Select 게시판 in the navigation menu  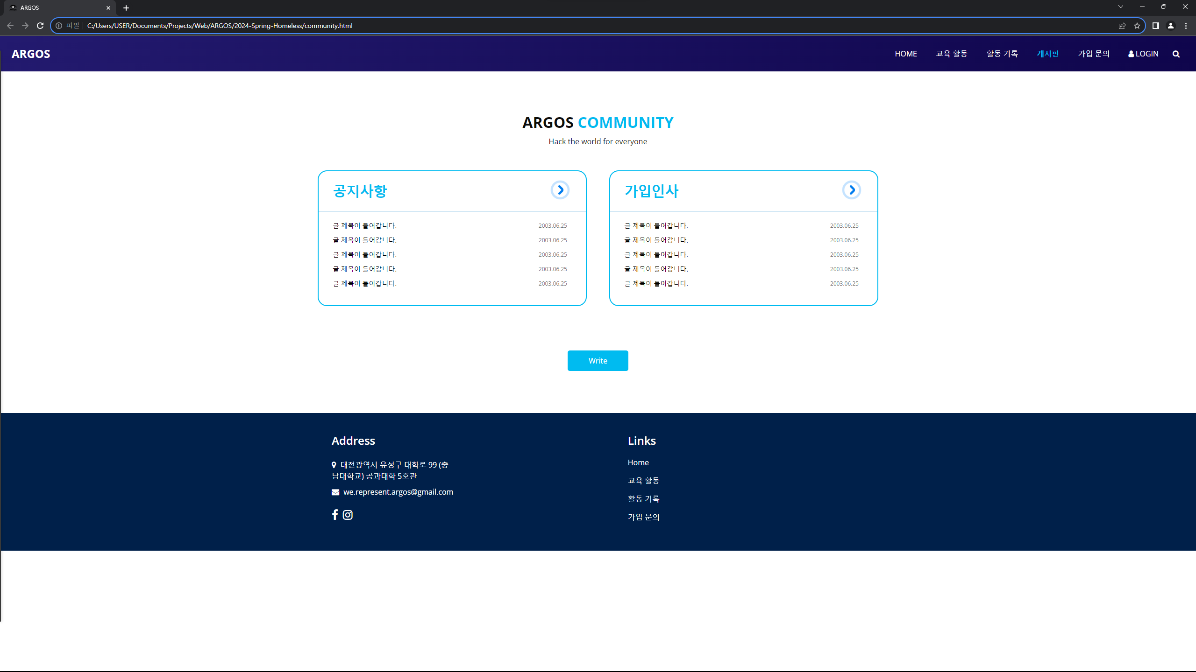click(1047, 54)
